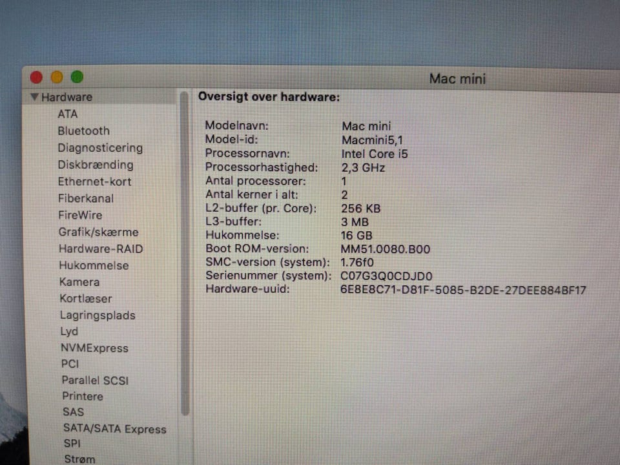Open Diskbrænding in the sidebar

[96, 165]
